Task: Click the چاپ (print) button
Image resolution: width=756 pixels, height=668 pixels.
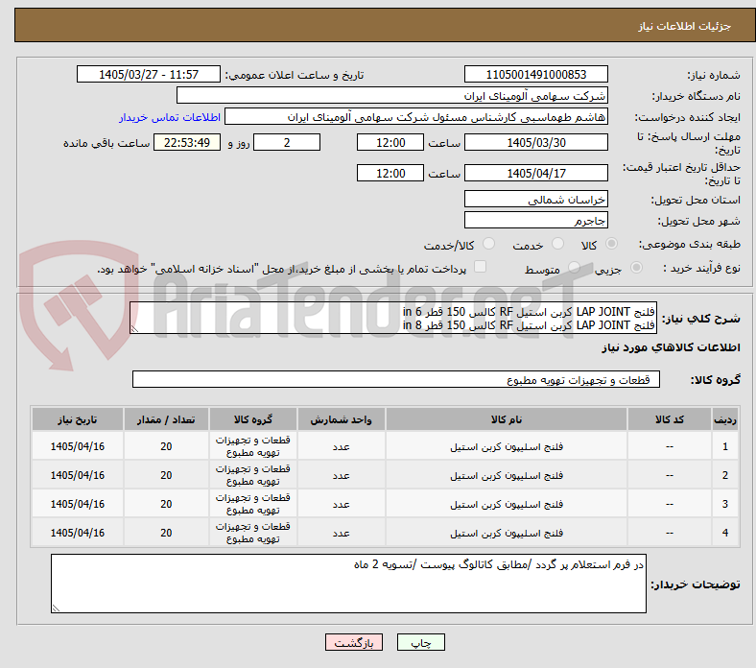Action: tap(420, 642)
